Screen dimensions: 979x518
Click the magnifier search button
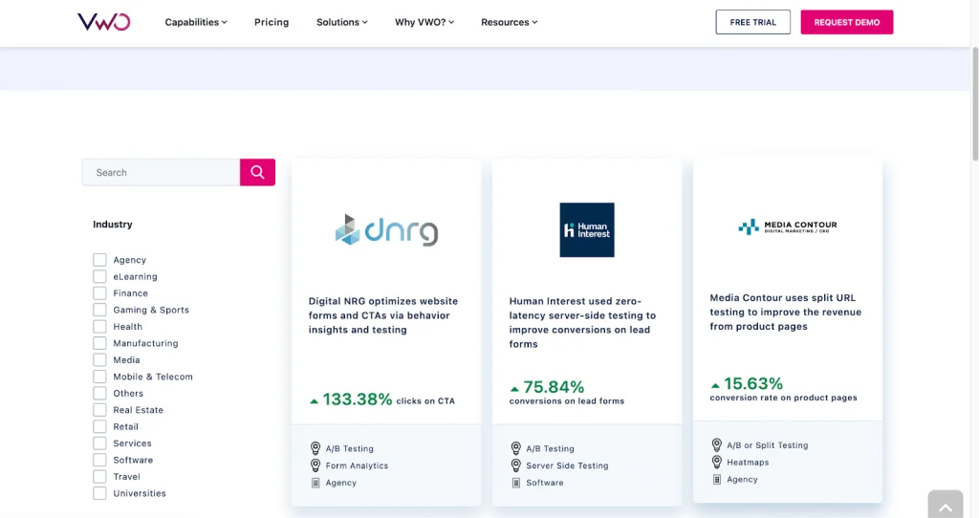(x=257, y=172)
